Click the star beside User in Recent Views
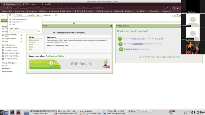The width and height of the screenshot is (205, 115). pyautogui.click(x=21, y=41)
